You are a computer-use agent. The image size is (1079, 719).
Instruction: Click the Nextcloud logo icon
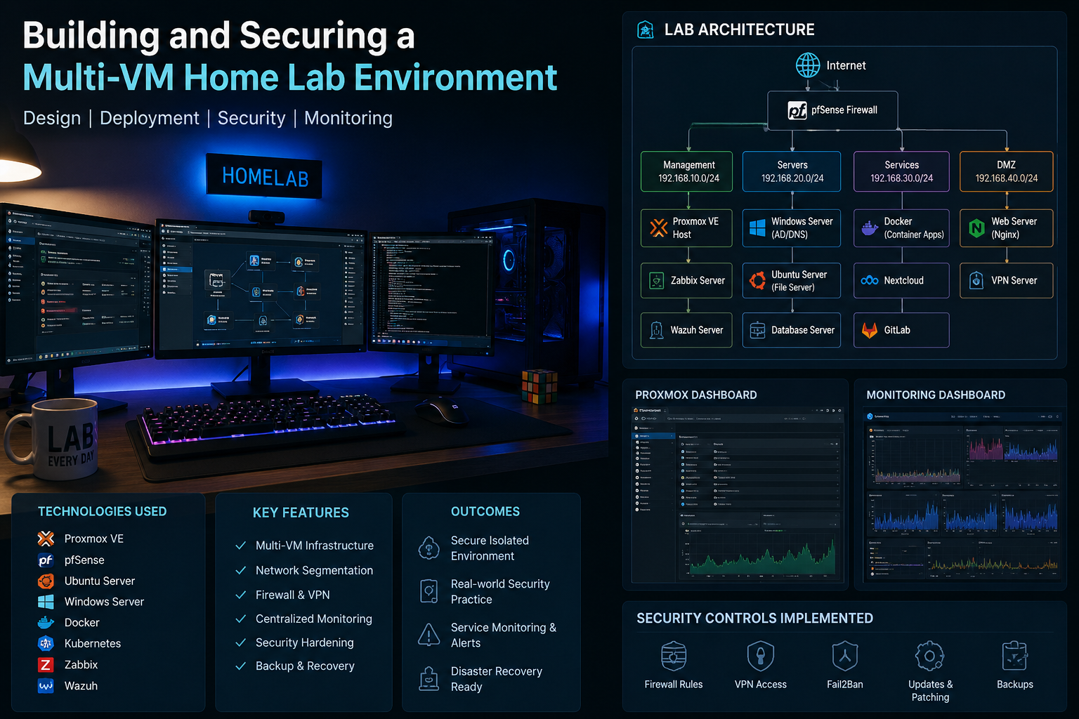870,281
